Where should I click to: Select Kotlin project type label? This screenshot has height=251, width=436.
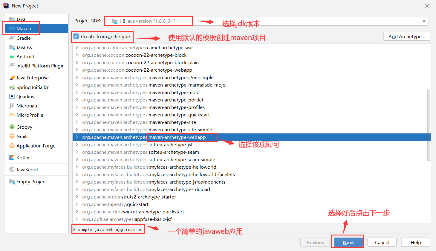23,158
